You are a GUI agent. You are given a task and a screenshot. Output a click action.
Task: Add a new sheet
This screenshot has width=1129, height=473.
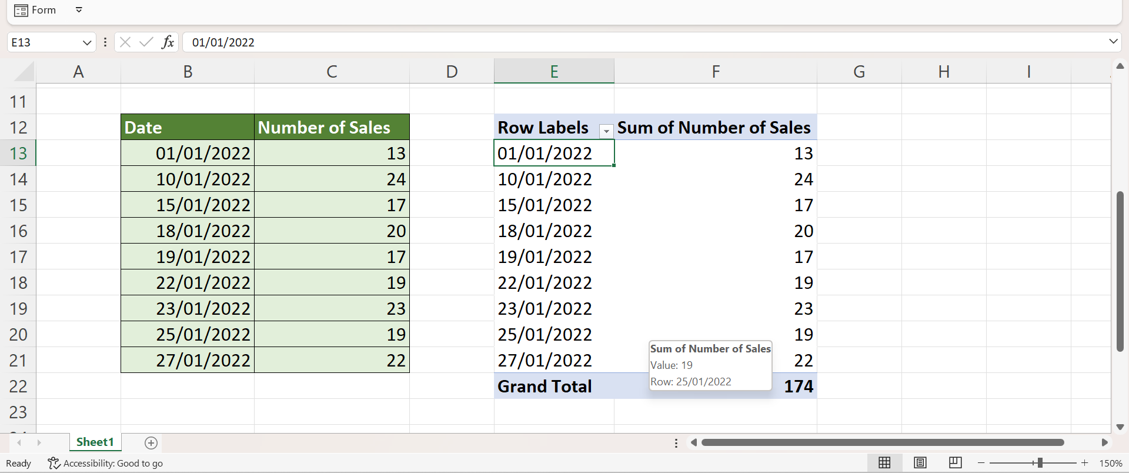click(x=151, y=443)
